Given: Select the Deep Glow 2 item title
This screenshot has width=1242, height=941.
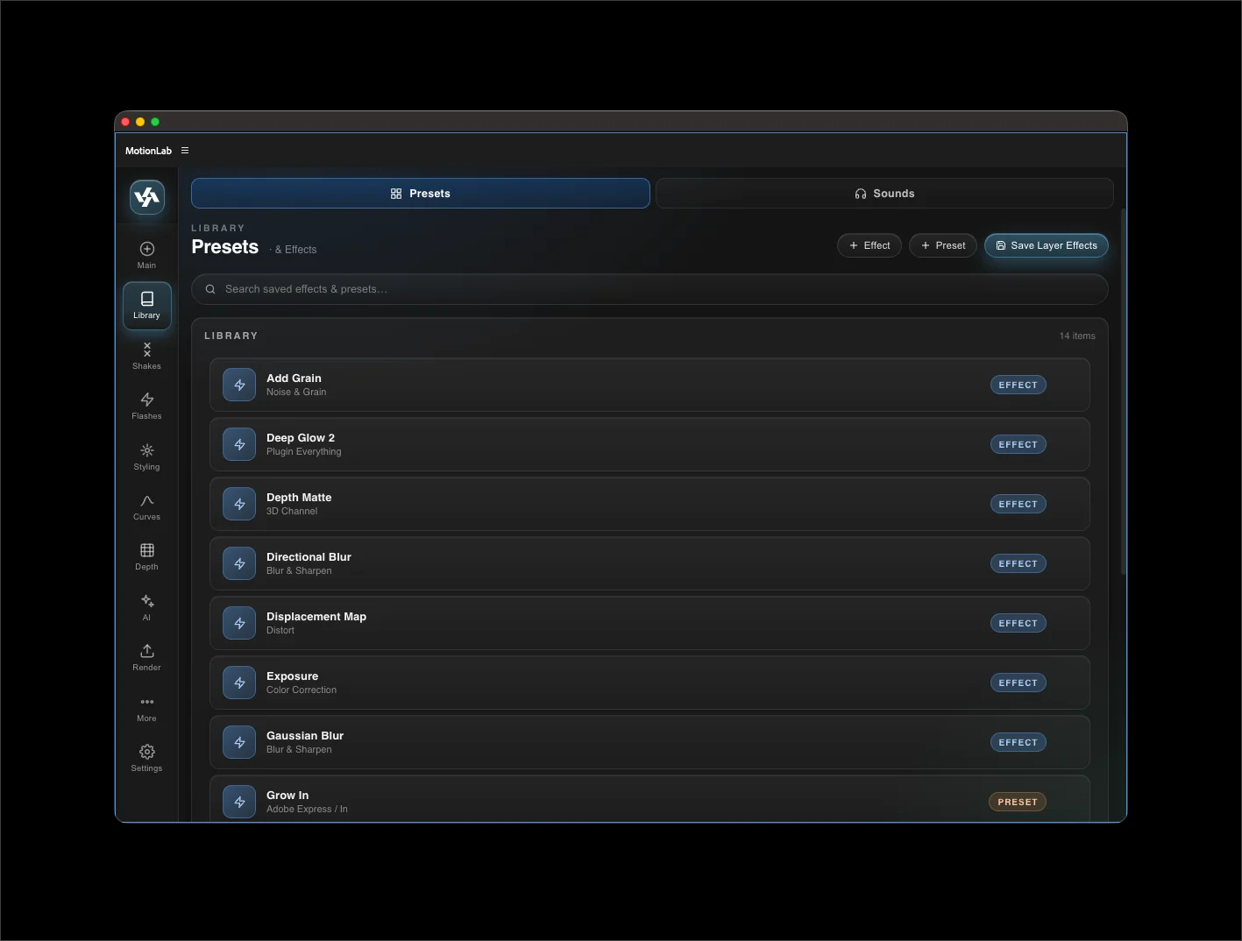Looking at the screenshot, I should 301,438.
